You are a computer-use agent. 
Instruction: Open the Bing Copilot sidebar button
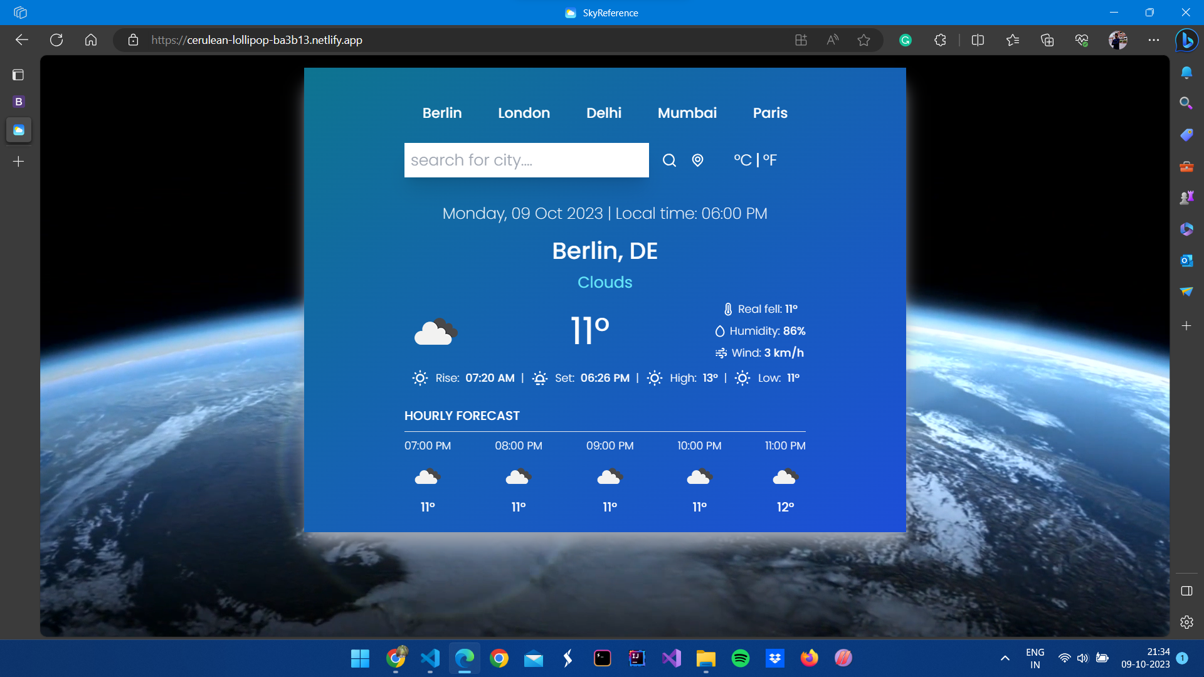pyautogui.click(x=1186, y=40)
